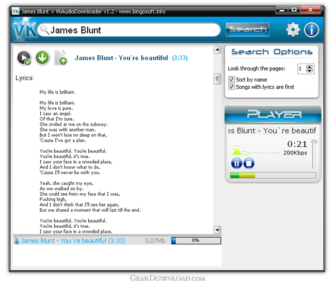Click the PLAYER panel header
The image size is (335, 282).
(x=273, y=114)
